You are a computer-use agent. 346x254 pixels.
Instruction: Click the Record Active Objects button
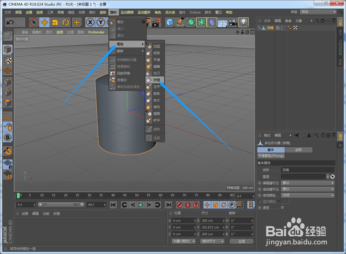pos(180,205)
